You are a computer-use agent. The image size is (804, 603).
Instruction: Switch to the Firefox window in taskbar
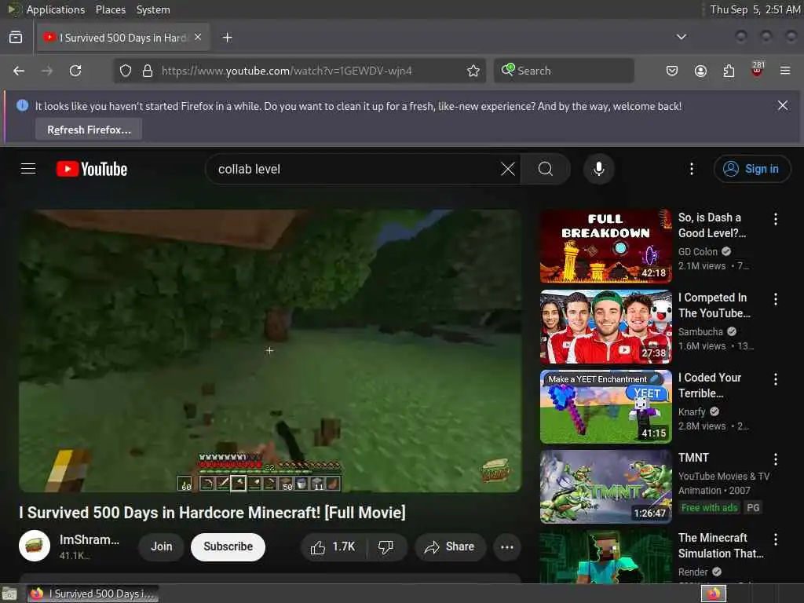93,594
